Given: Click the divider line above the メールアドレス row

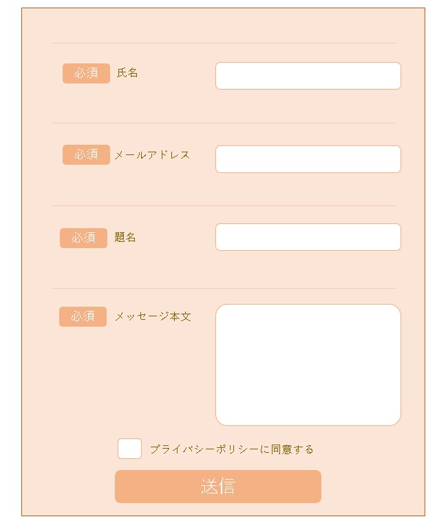Looking at the screenshot, I should (x=223, y=123).
